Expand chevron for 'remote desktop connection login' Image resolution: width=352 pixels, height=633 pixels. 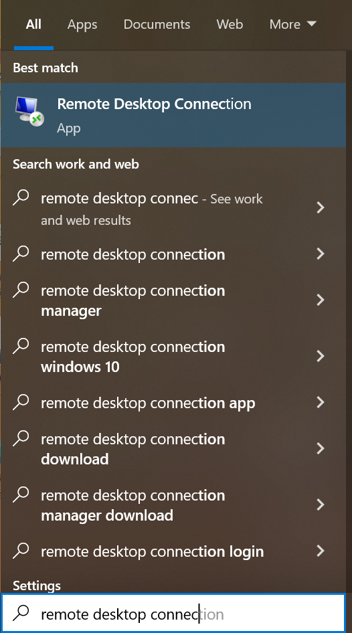point(321,551)
